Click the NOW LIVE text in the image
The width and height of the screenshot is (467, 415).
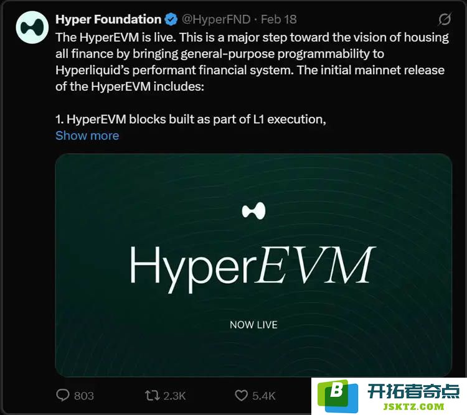point(254,325)
